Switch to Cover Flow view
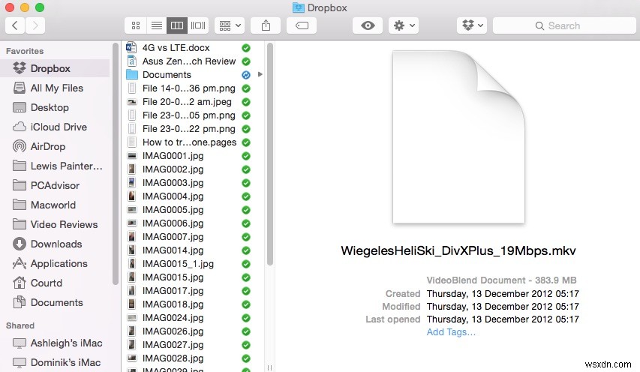Viewport: 640px width, 372px height. 198,25
